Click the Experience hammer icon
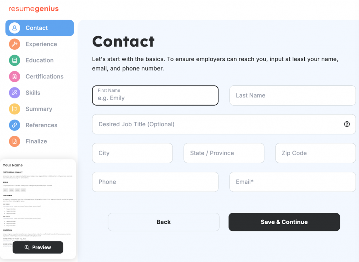 14,44
